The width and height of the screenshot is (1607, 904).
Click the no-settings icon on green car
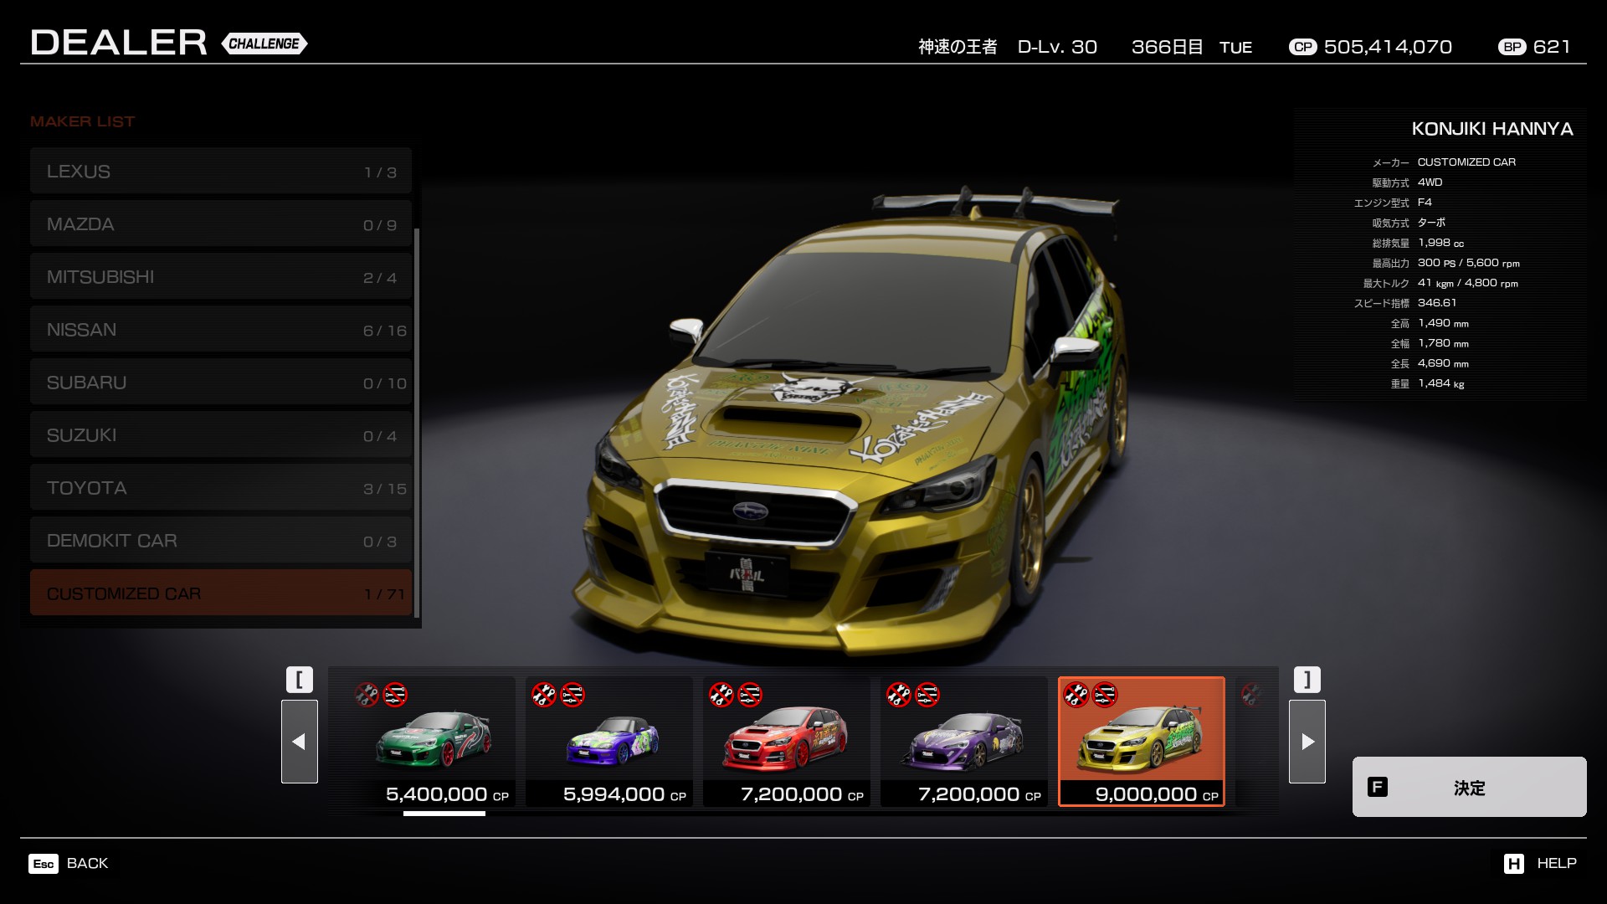tap(395, 695)
